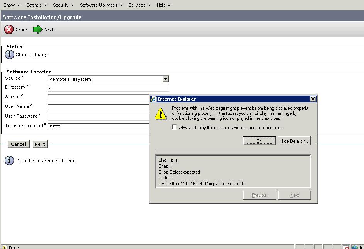Open the Security menu
The width and height of the screenshot is (364, 249).
click(x=63, y=5)
